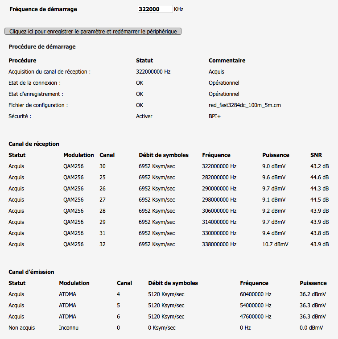Image resolution: width=338 pixels, height=339 pixels.
Task: Click reception channel number 25
Action: click(x=103, y=178)
